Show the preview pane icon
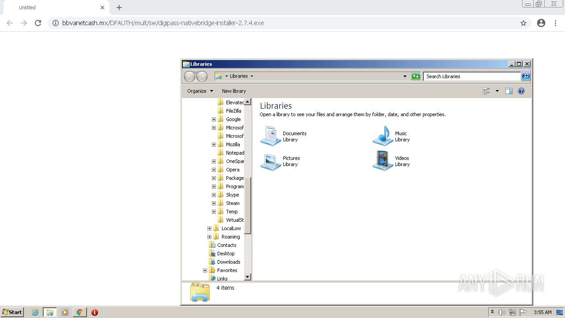The width and height of the screenshot is (565, 318). click(x=508, y=91)
